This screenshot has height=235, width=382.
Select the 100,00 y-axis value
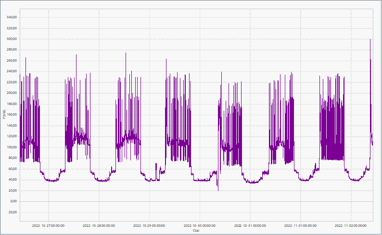click(x=12, y=147)
